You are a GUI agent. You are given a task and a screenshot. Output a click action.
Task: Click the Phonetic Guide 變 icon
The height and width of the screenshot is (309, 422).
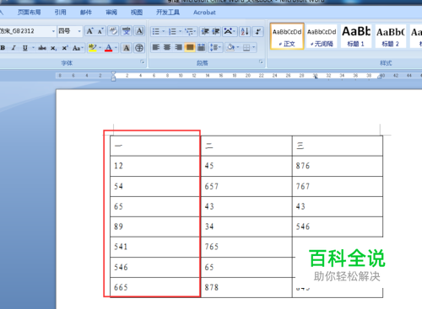[x=127, y=31]
